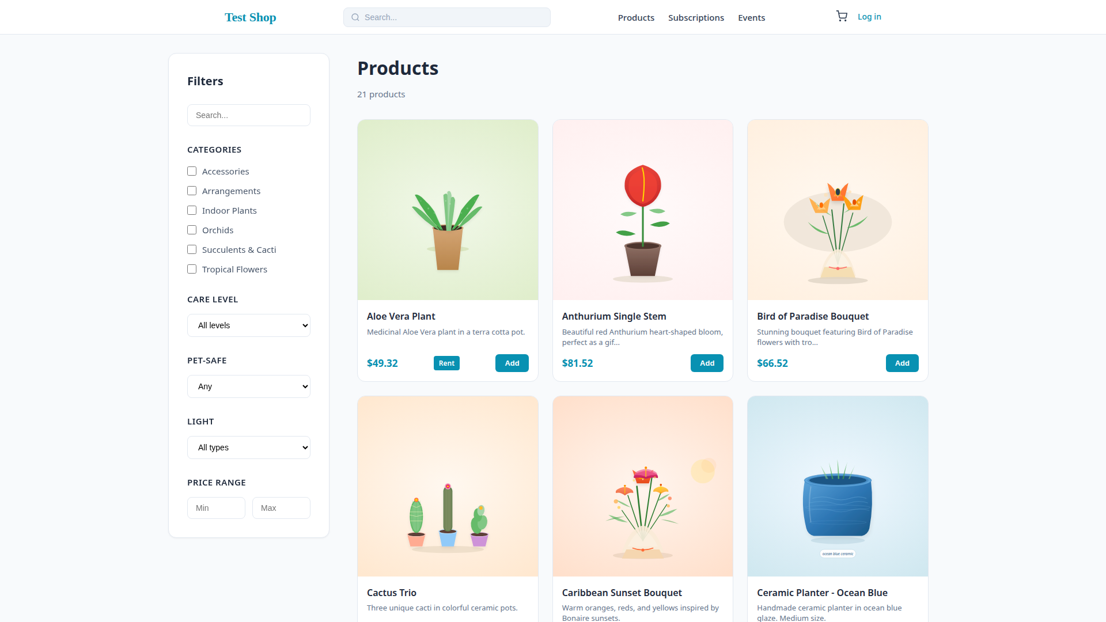The width and height of the screenshot is (1106, 622).
Task: Open the shopping cart icon
Action: (842, 17)
